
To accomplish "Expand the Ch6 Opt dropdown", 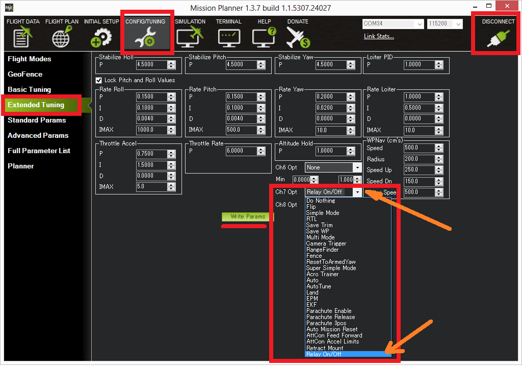I will 357,167.
